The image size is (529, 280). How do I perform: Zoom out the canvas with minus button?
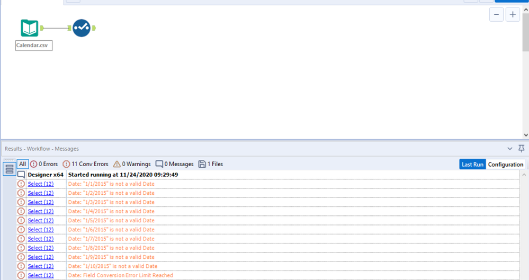496,14
